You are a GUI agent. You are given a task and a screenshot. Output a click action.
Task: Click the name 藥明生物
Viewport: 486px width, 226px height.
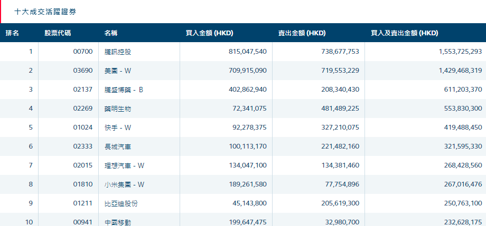coord(118,109)
